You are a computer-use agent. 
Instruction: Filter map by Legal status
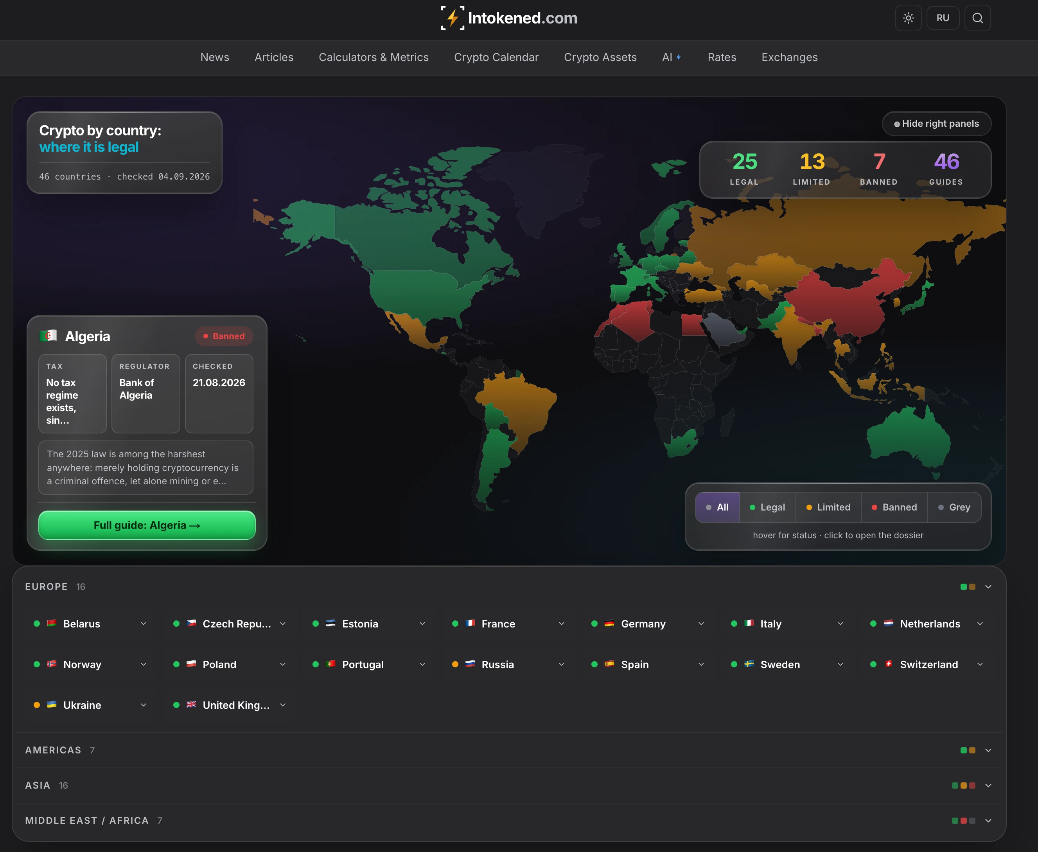point(767,507)
